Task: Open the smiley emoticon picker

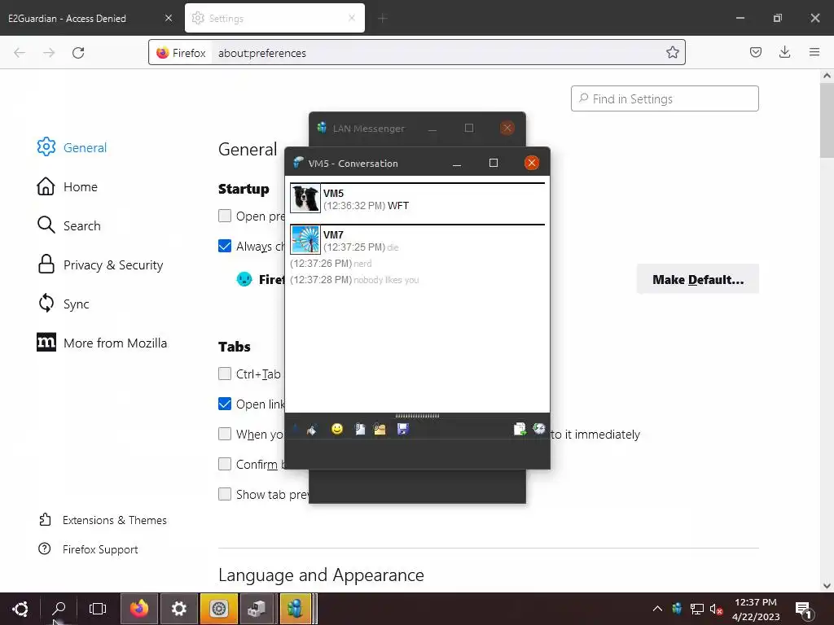Action: click(337, 429)
